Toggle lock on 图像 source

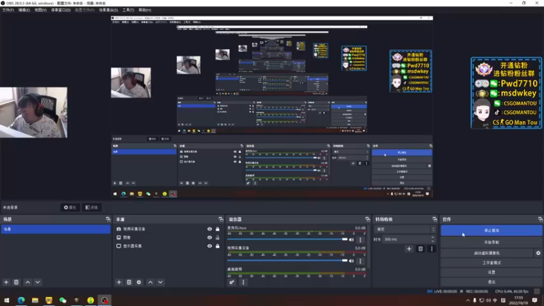click(x=218, y=237)
